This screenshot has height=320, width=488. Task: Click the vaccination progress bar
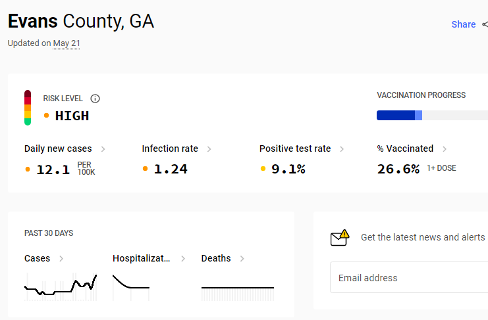pyautogui.click(x=432, y=115)
